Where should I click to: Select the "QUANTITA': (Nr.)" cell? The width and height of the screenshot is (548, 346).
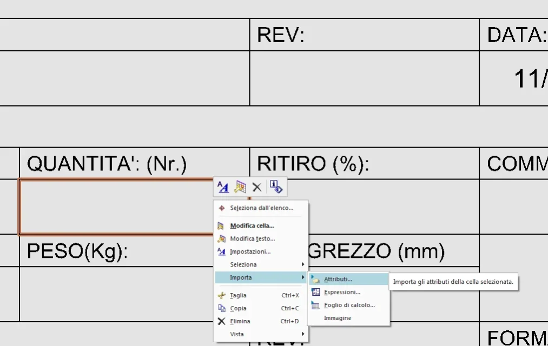point(135,163)
